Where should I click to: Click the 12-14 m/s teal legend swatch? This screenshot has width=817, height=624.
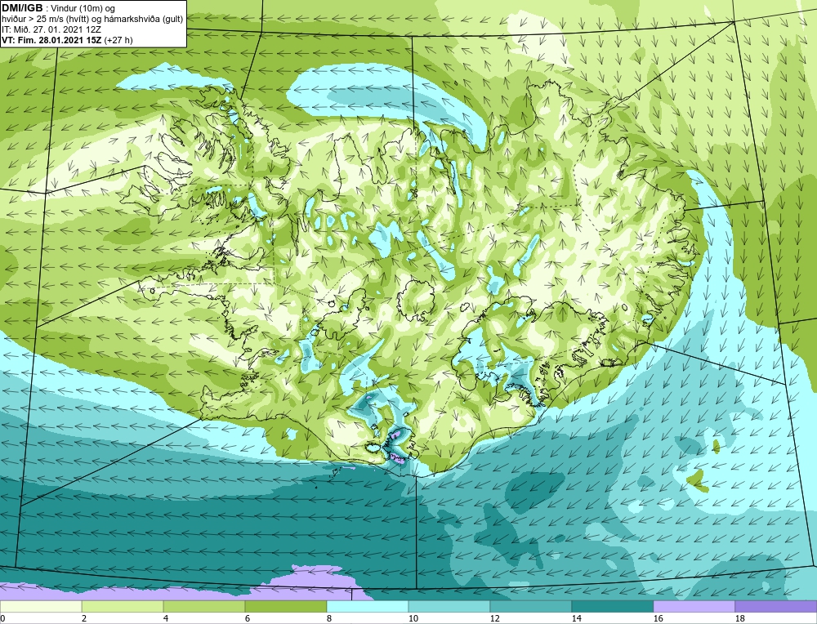click(x=531, y=607)
